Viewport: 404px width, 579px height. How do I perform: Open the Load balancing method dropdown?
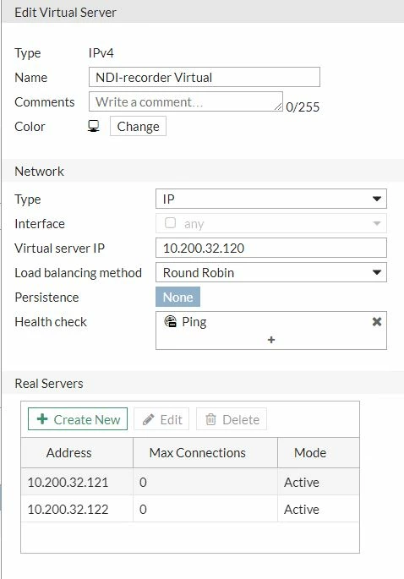click(271, 272)
